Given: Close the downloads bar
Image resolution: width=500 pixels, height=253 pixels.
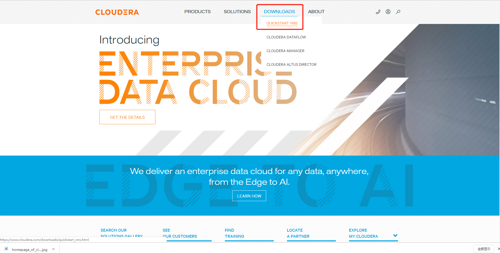Looking at the screenshot, I should click(x=498, y=249).
